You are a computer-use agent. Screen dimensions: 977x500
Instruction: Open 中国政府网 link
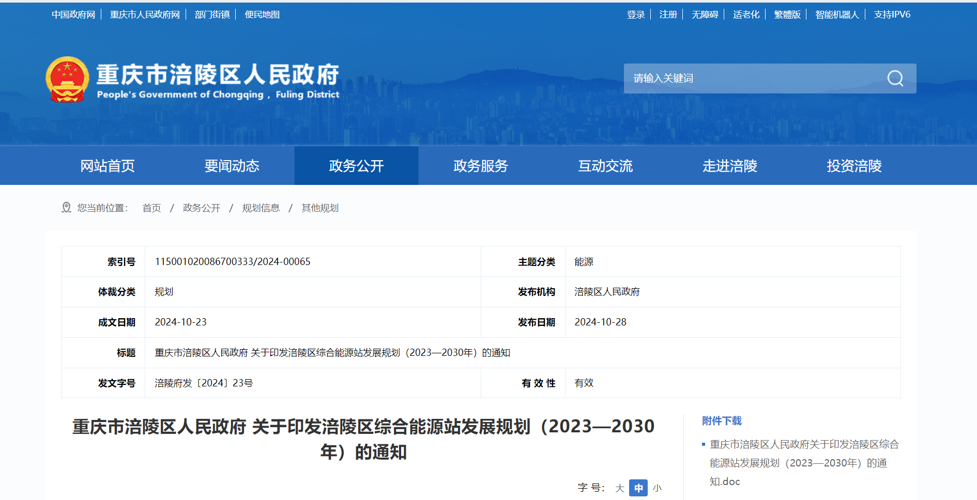coord(73,14)
